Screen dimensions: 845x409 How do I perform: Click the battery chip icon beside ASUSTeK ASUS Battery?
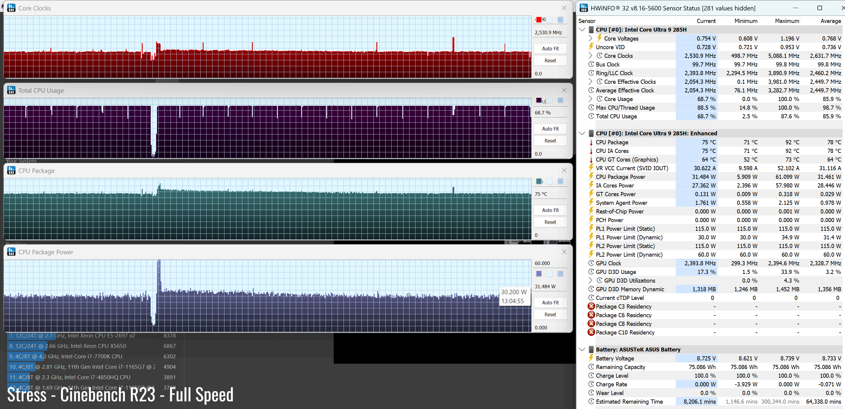point(591,349)
